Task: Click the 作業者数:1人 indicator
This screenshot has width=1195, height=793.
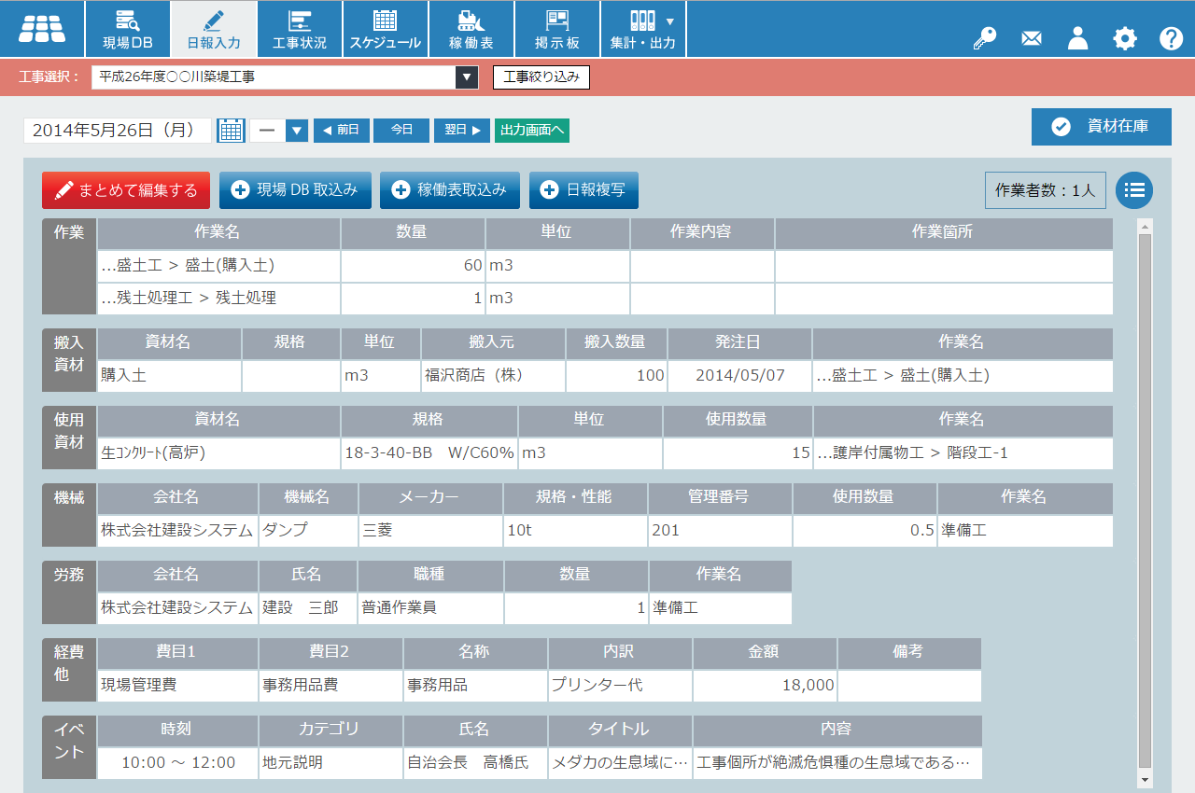Action: click(x=1046, y=190)
